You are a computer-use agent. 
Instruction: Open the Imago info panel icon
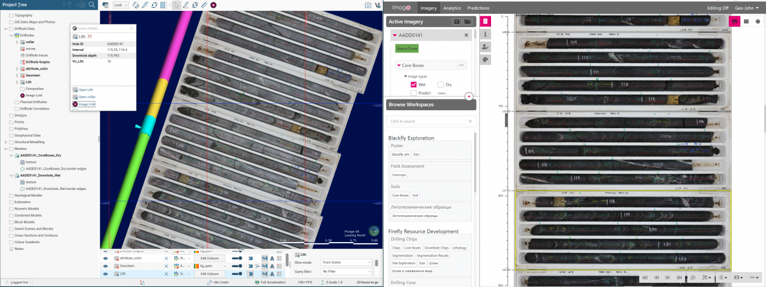pos(485,34)
